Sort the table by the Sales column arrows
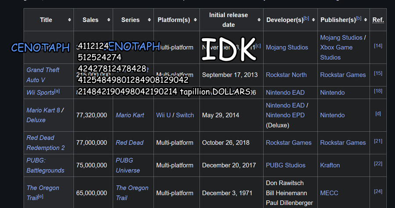 108,20
